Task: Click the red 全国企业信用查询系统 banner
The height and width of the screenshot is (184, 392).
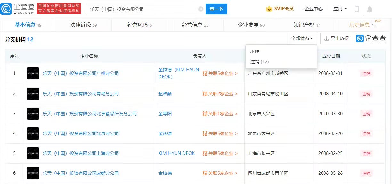Action: (x=59, y=9)
